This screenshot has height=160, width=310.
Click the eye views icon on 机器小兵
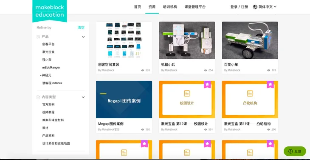coord(206,70)
